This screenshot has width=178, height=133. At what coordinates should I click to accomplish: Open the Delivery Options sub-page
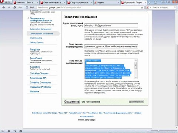point(36,42)
